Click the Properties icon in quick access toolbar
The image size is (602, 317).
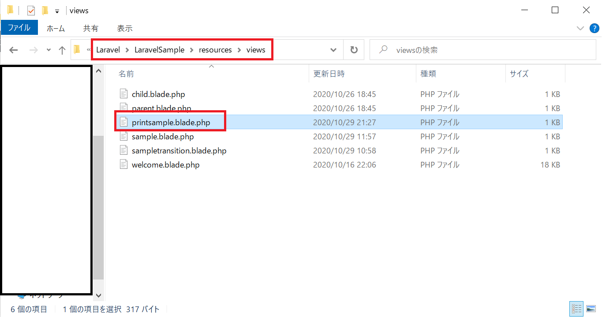click(31, 10)
